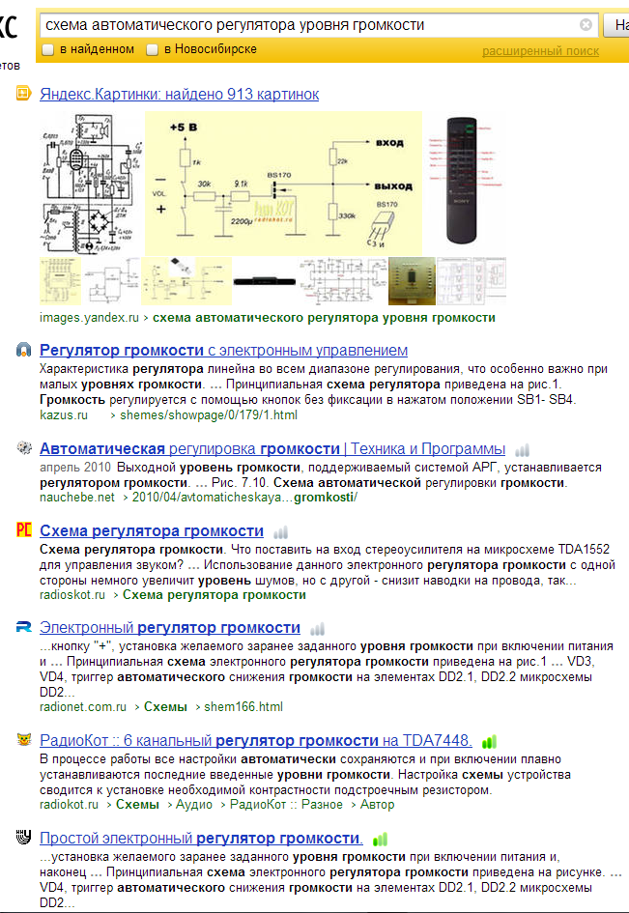Open the Регулятор громкости с электронным управлением result
Image resolution: width=629 pixels, height=913 pixels.
coord(223,350)
